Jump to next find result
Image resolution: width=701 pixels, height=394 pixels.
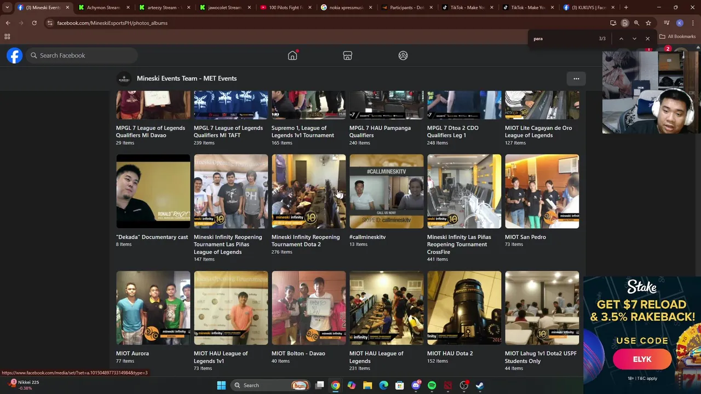634,39
